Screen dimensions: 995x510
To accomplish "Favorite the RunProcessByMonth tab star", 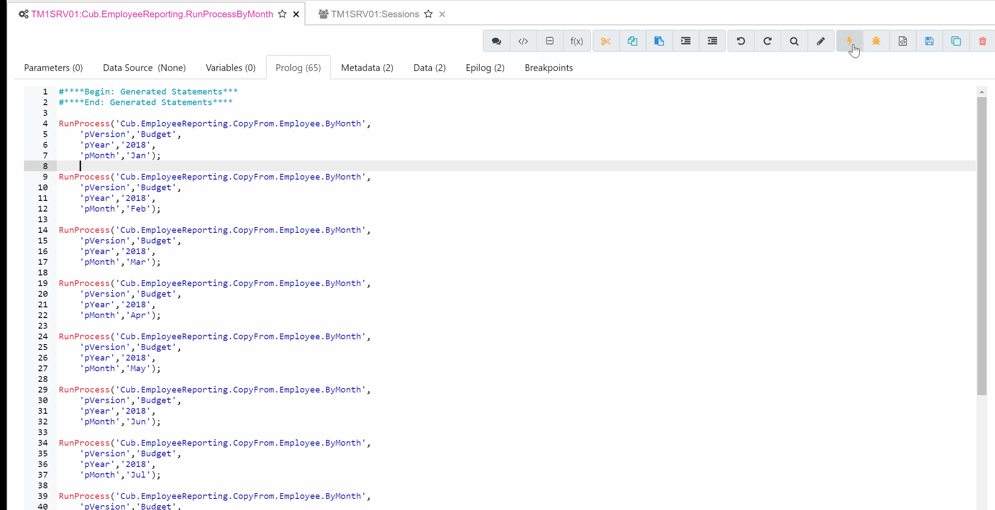I will 282,14.
